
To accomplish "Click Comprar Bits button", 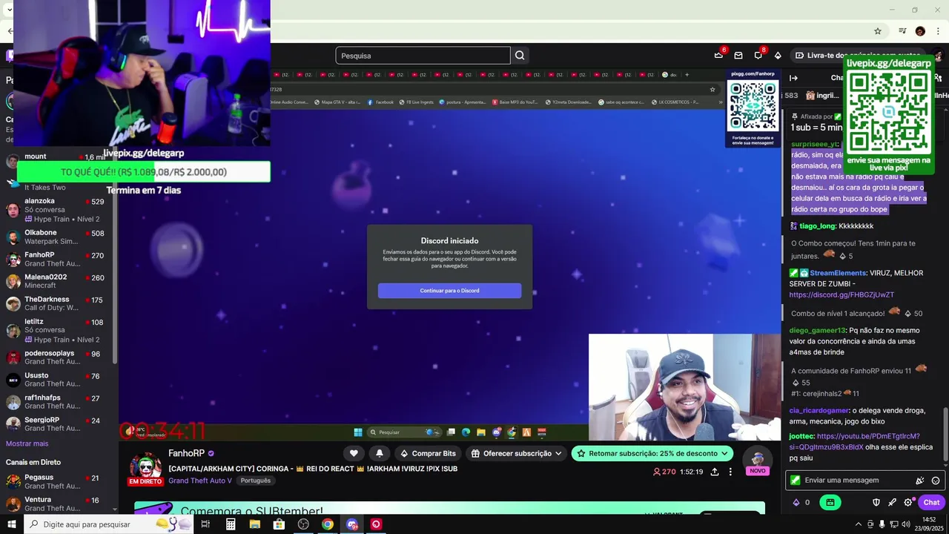I will pyautogui.click(x=428, y=453).
